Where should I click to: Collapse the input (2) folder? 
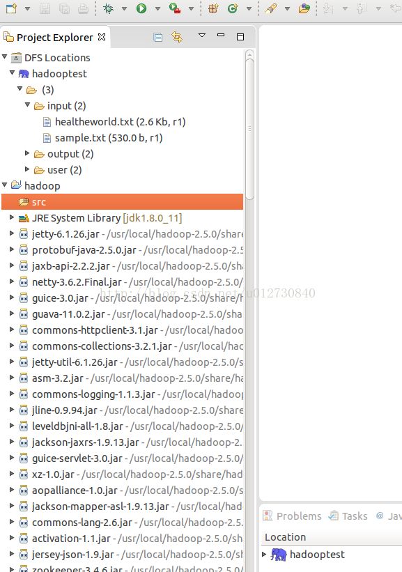tap(27, 105)
